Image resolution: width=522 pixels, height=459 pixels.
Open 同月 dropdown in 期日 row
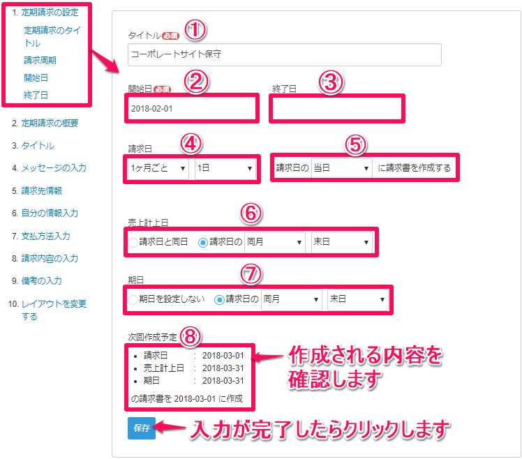(291, 299)
